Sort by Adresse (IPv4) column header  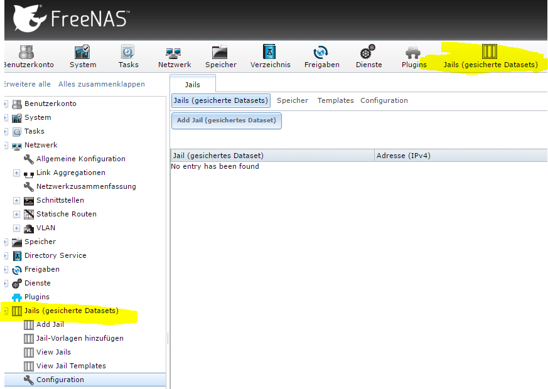[461, 156]
